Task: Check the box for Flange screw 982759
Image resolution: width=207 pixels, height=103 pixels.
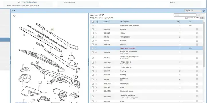Action: [x=93, y=37]
